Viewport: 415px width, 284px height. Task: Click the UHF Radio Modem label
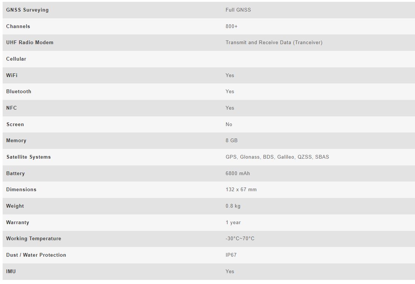click(30, 43)
